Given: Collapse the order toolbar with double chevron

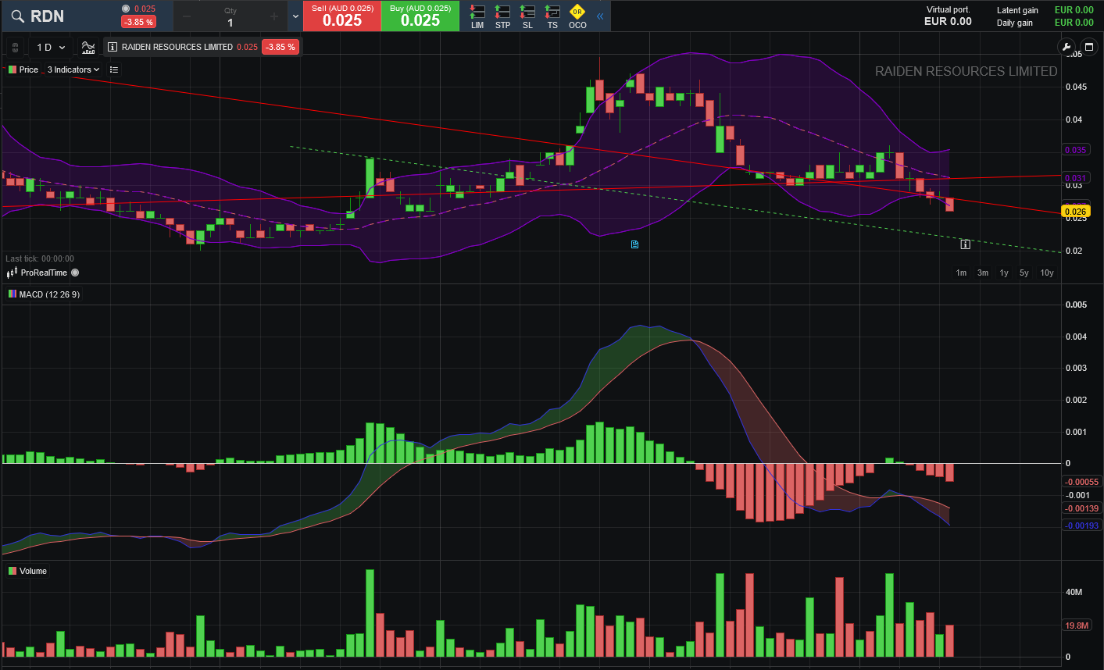Looking at the screenshot, I should [600, 16].
